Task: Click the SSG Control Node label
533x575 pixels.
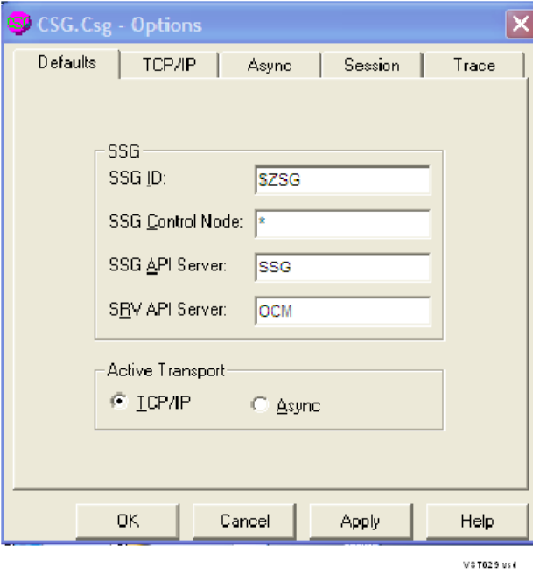Action: pyautogui.click(x=176, y=221)
